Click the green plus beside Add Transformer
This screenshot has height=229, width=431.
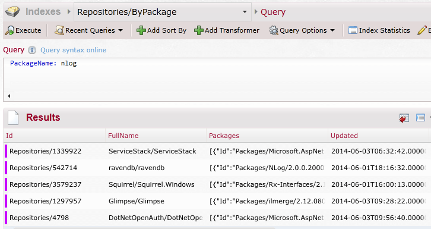pos(198,30)
